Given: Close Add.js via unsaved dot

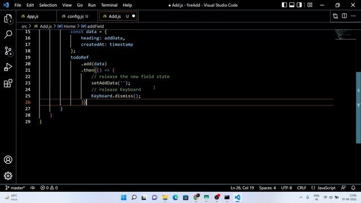Looking at the screenshot, I should [134, 16].
